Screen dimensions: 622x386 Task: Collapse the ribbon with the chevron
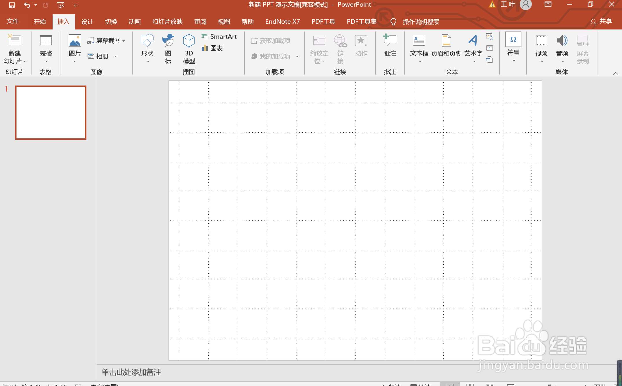615,73
